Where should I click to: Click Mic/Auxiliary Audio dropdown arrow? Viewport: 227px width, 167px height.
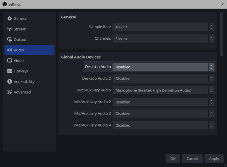(211, 90)
